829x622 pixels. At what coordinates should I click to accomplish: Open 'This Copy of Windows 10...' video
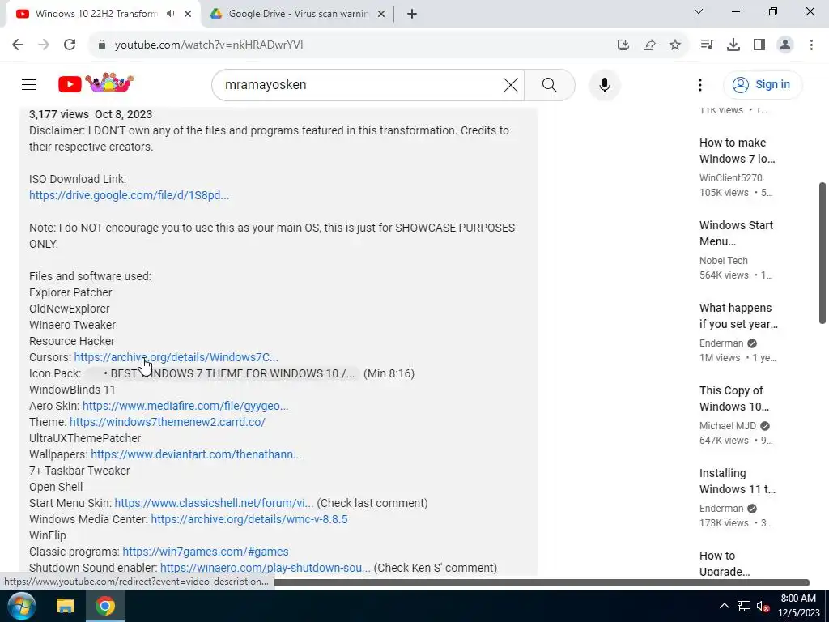733,398
